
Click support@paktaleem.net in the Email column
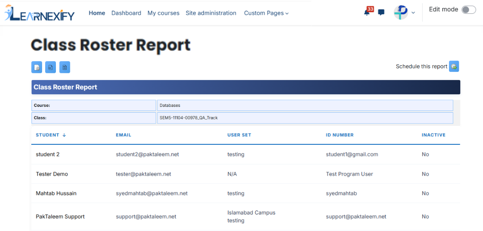pos(146,217)
